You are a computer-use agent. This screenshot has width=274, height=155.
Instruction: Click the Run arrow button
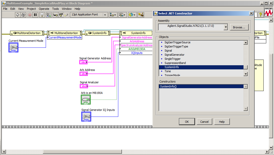pyautogui.click(x=18, y=15)
